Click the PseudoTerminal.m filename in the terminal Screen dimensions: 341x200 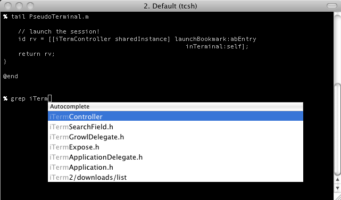pos(59,16)
